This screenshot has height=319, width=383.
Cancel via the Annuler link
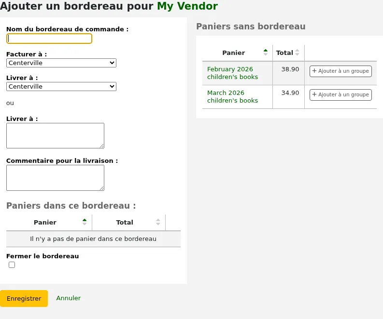tap(69, 298)
